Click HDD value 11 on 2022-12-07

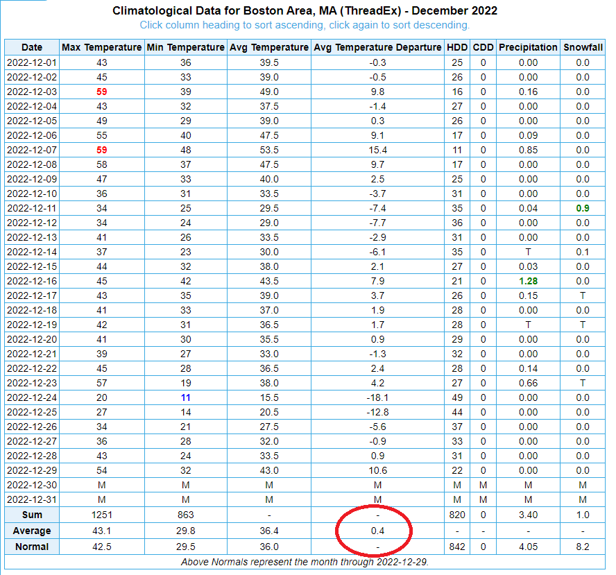coord(457,150)
